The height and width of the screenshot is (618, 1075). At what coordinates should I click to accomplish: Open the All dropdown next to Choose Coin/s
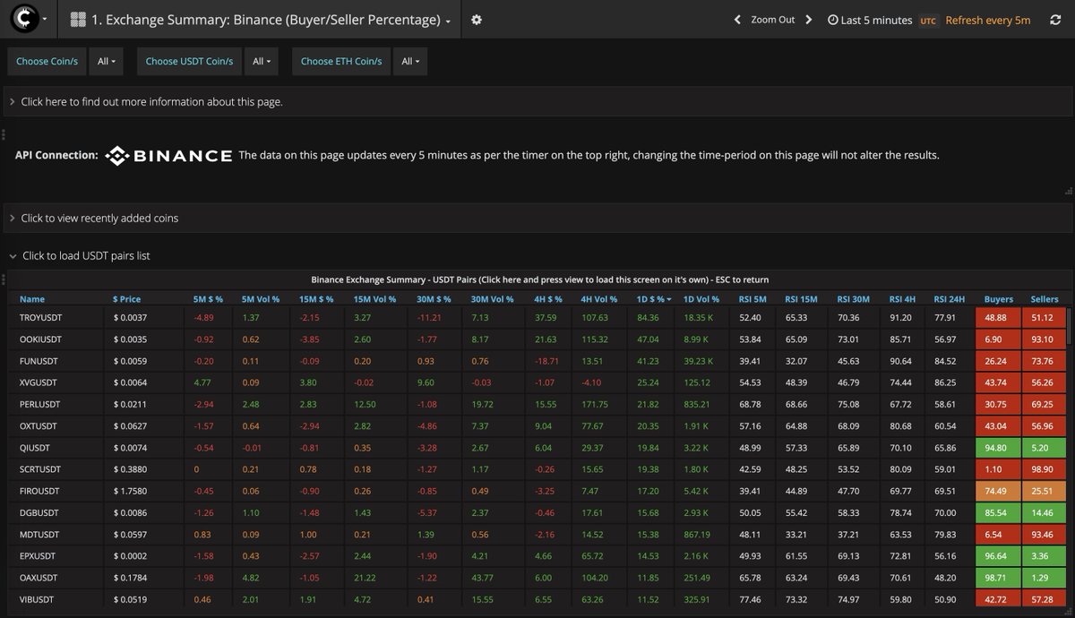click(105, 61)
